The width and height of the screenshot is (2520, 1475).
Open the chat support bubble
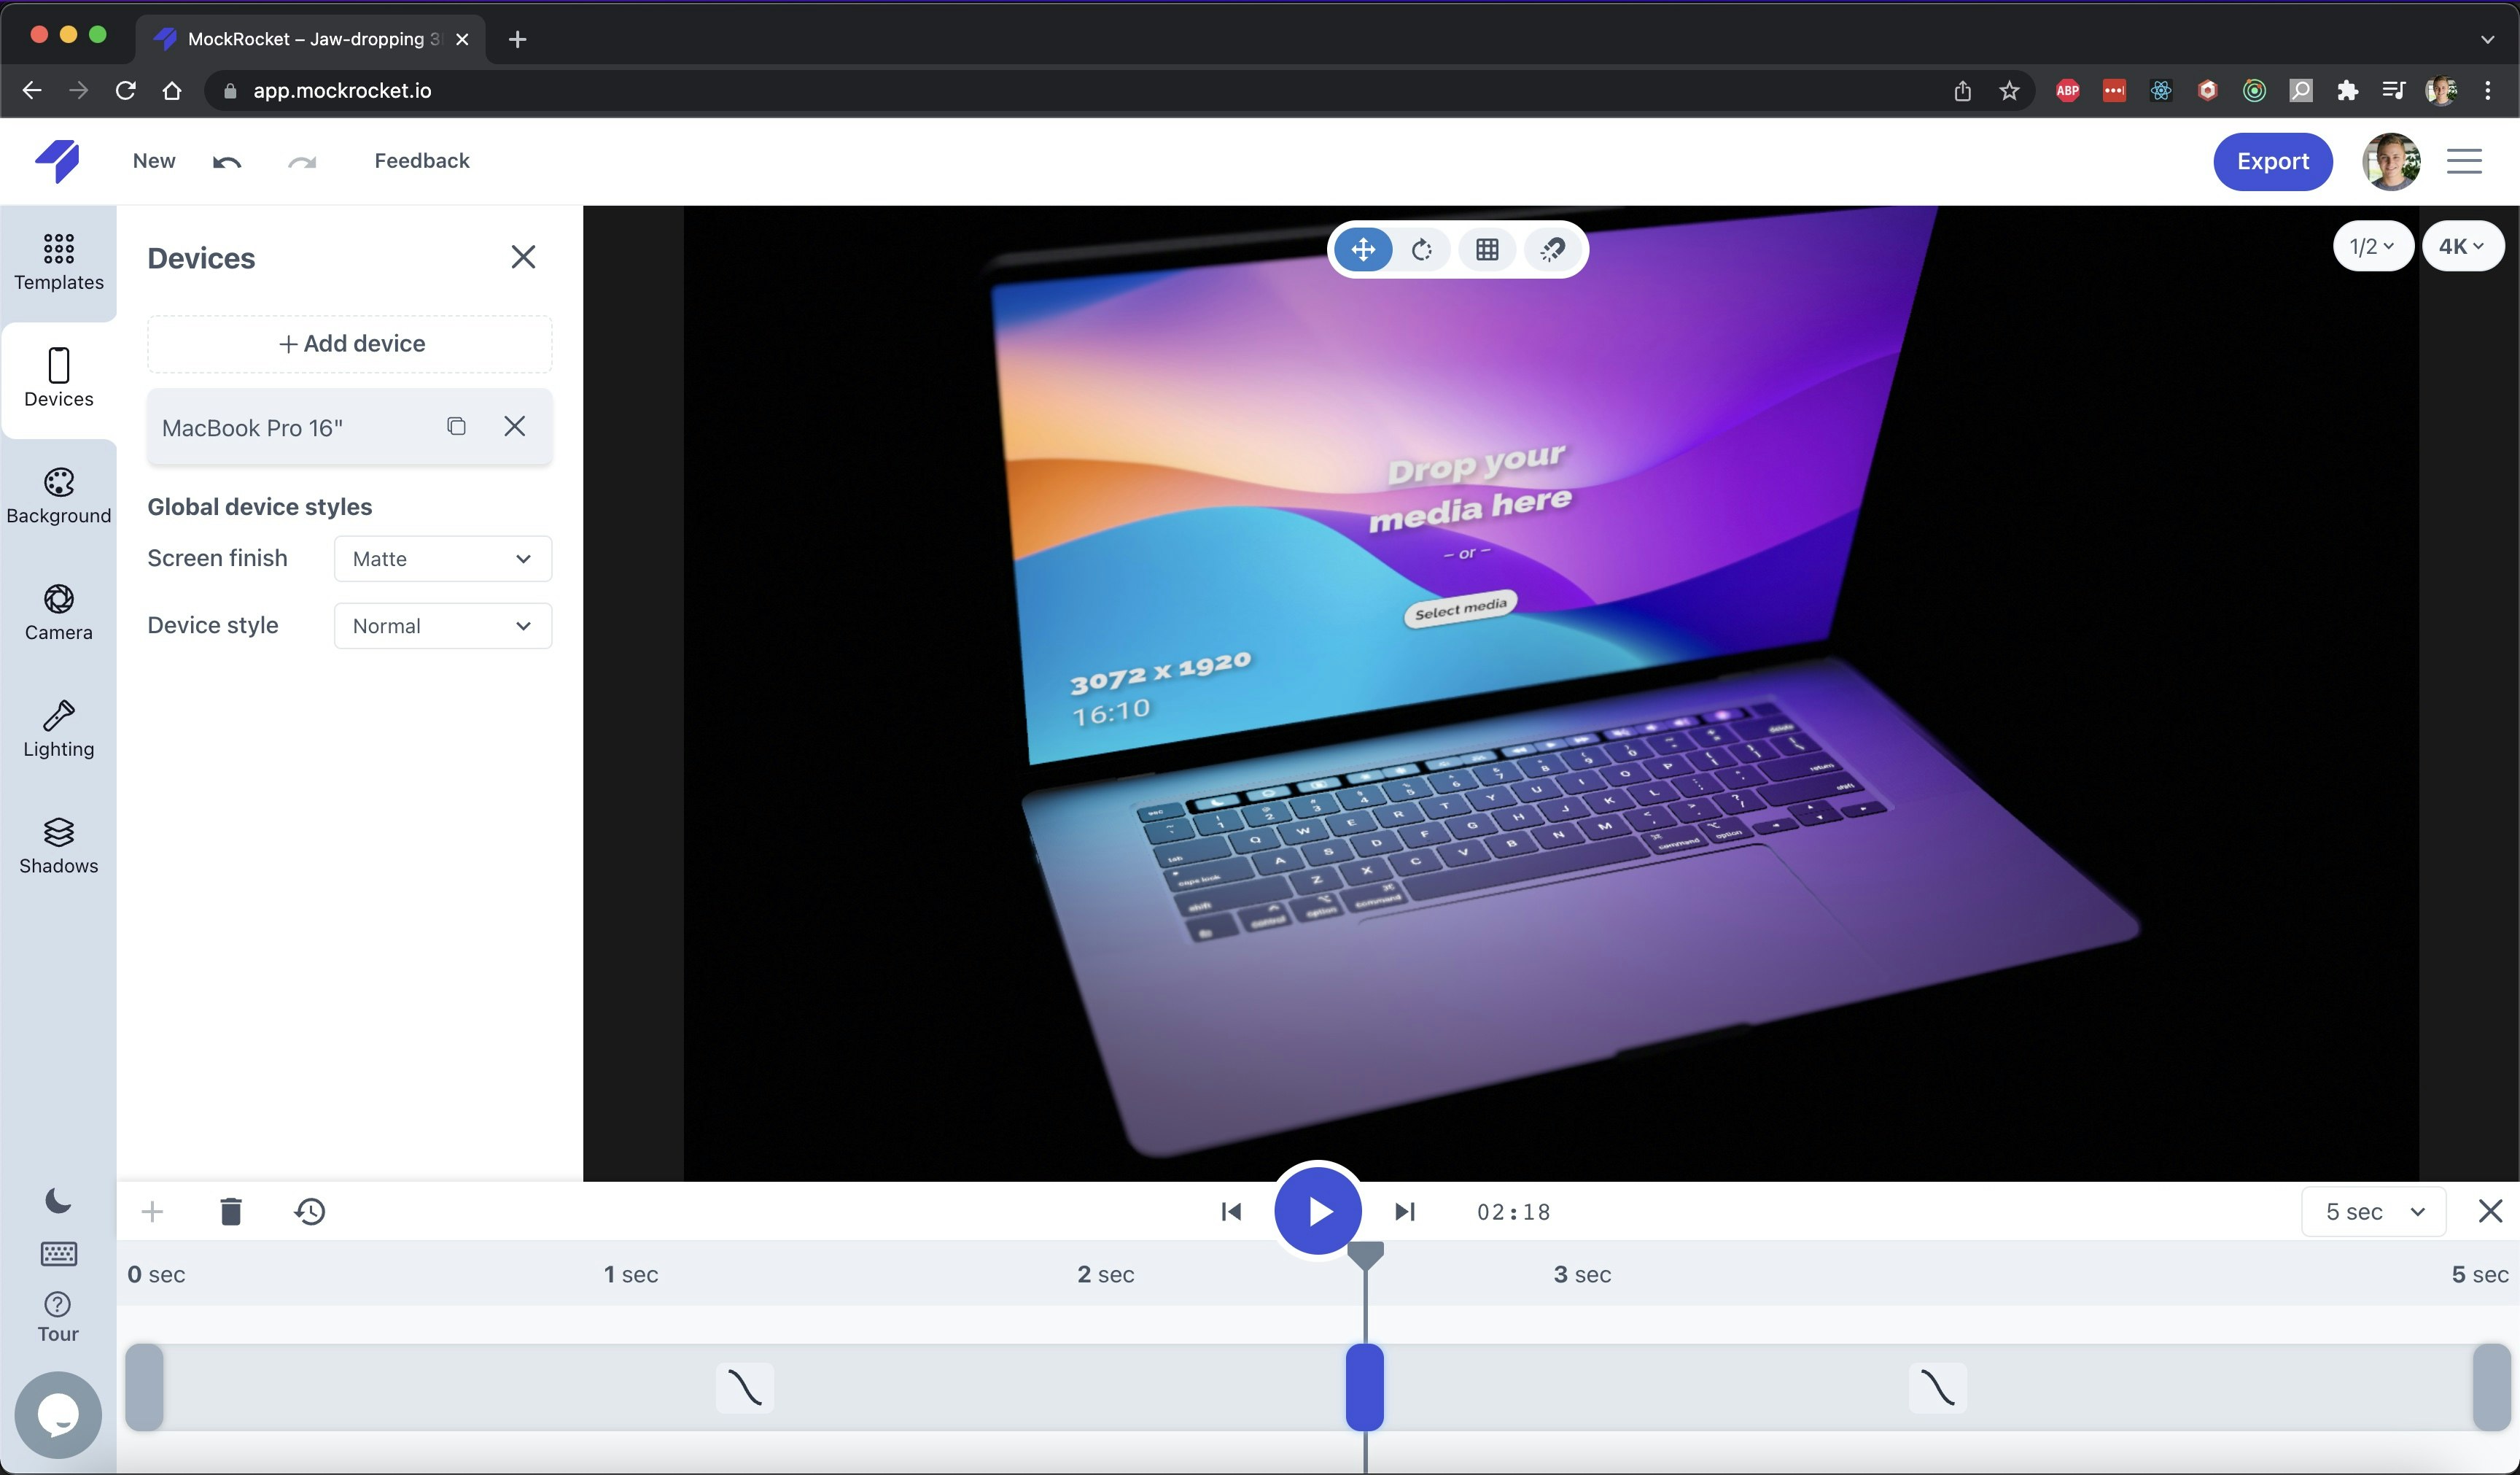tap(58, 1414)
